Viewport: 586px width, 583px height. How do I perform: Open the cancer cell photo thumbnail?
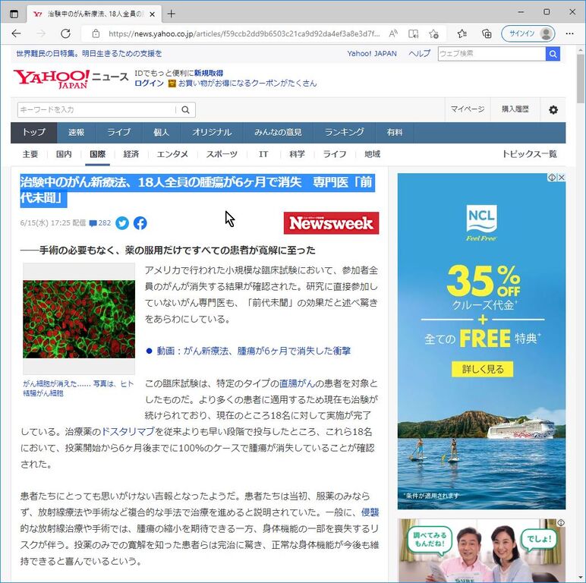coord(79,319)
